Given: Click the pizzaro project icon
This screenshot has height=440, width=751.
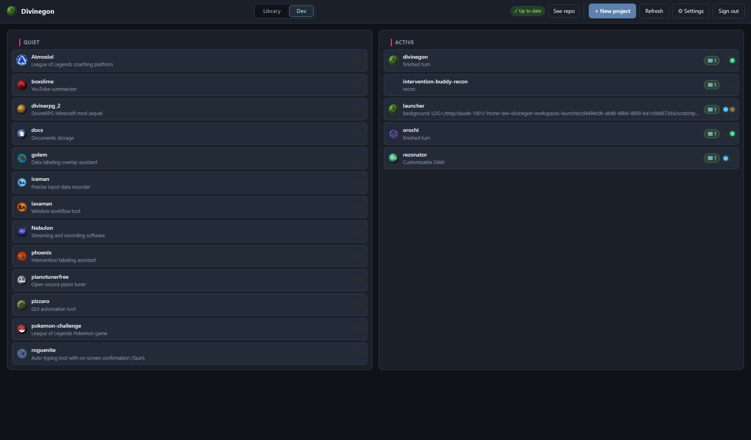Looking at the screenshot, I should pyautogui.click(x=22, y=305).
